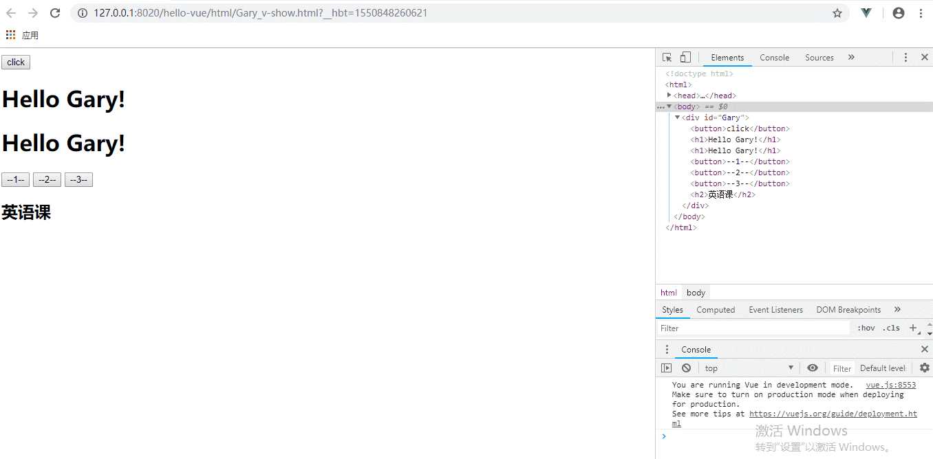Open the Default levels dropdown

[883, 368]
